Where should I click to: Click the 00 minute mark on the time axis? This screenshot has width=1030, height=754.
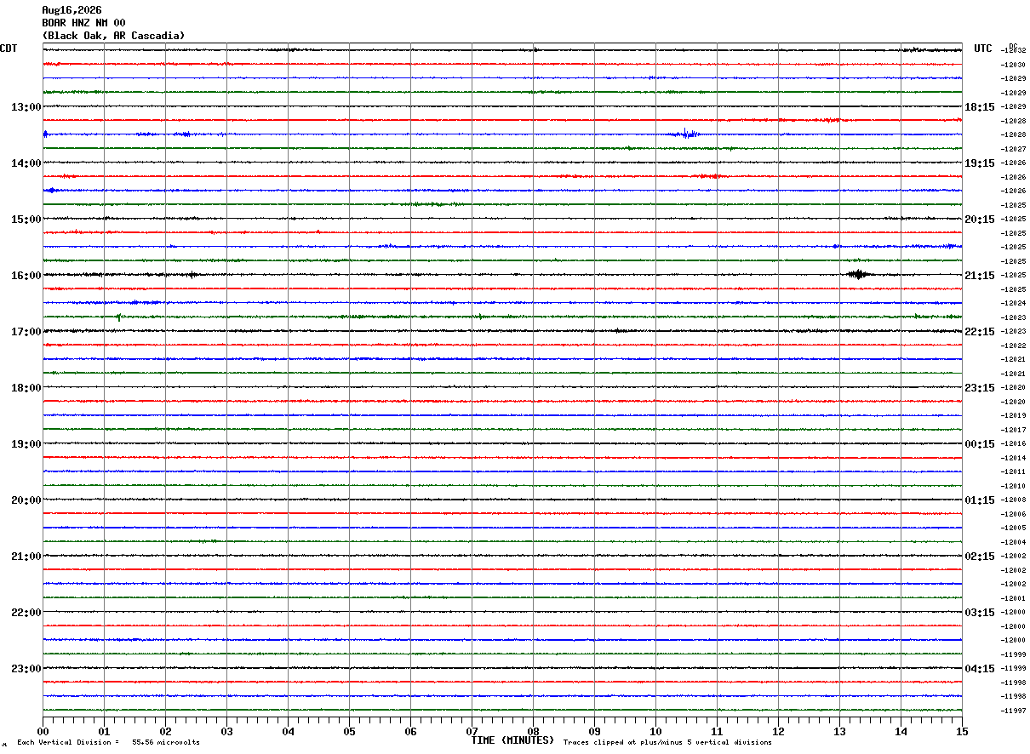pos(43,731)
